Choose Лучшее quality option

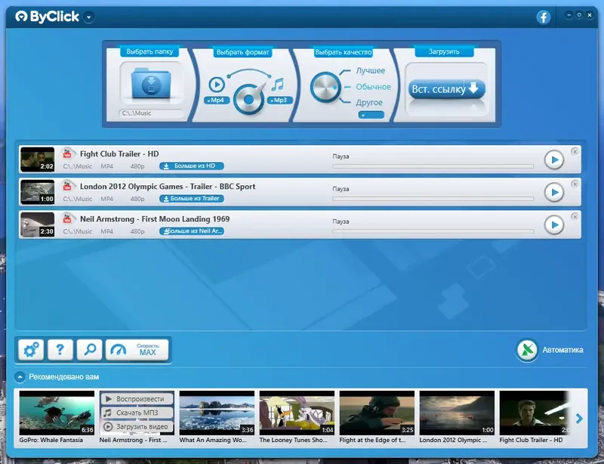[x=370, y=70]
